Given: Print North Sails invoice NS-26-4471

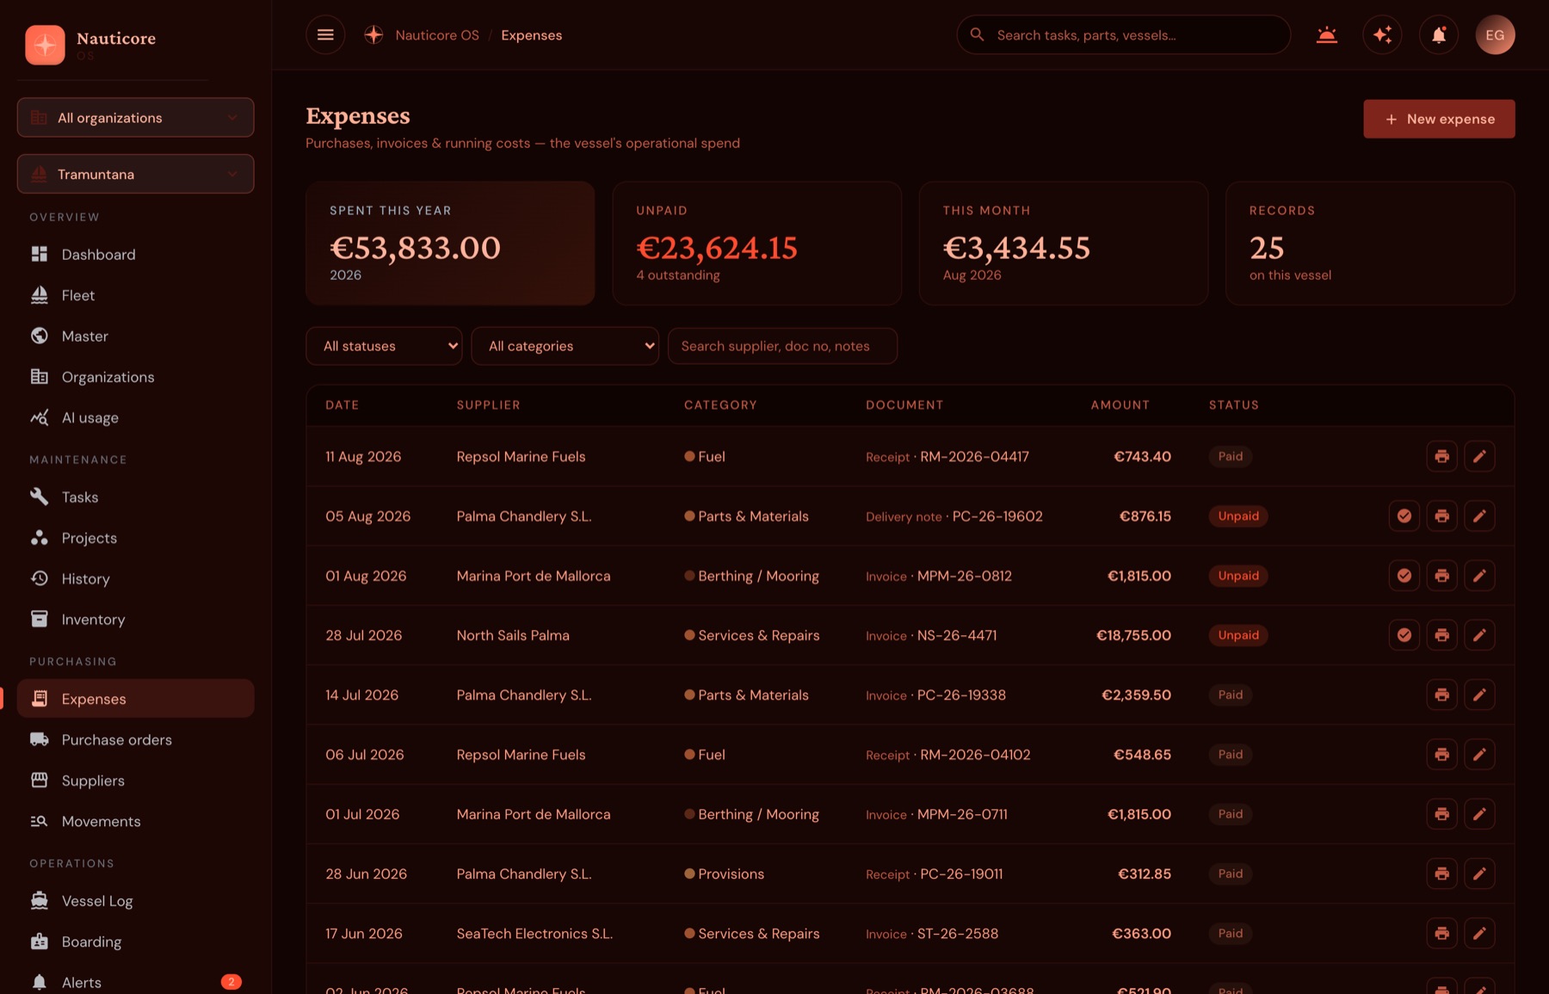Looking at the screenshot, I should tap(1441, 635).
